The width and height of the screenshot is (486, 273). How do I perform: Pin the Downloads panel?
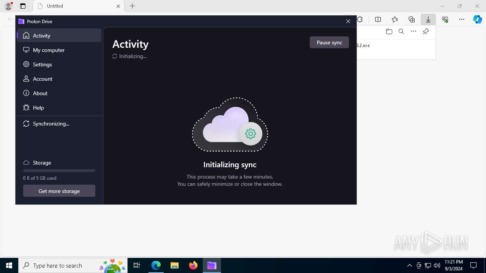[x=426, y=31]
